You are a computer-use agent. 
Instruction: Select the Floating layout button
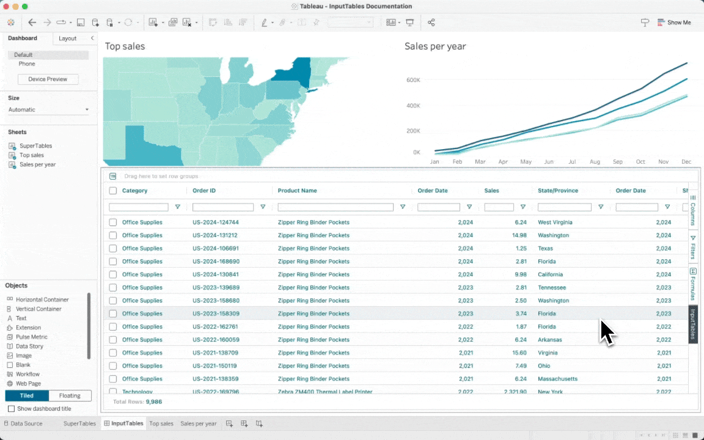pyautogui.click(x=70, y=395)
